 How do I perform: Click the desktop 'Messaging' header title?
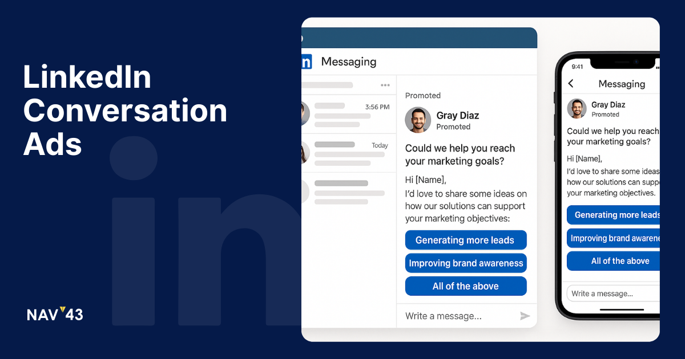(x=349, y=62)
